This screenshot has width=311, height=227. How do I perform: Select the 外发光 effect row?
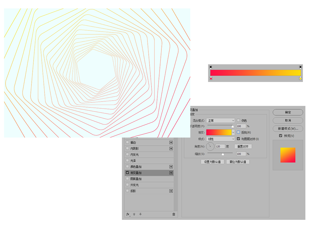[149, 185]
